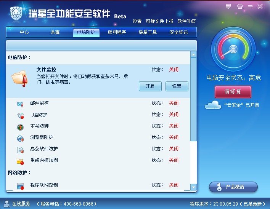Click 关闭 status of 文件监控
The width and height of the screenshot is (270, 209).
click(174, 70)
